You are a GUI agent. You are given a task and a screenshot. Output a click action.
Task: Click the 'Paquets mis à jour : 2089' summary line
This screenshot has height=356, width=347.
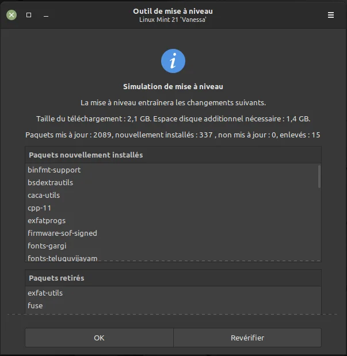coord(173,135)
